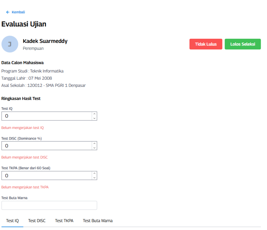The image size is (267, 230).
Task: Decrease Test TKPA score with down arrow
Action: (94, 178)
